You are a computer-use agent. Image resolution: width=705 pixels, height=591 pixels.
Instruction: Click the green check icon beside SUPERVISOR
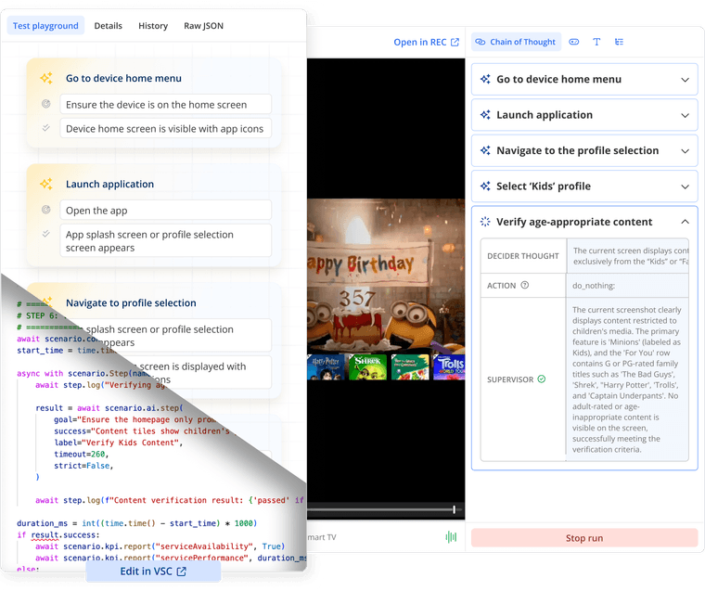(x=542, y=379)
